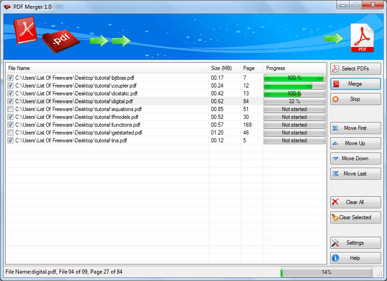Sort by File Name column header
The width and height of the screenshot is (387, 281).
point(107,68)
